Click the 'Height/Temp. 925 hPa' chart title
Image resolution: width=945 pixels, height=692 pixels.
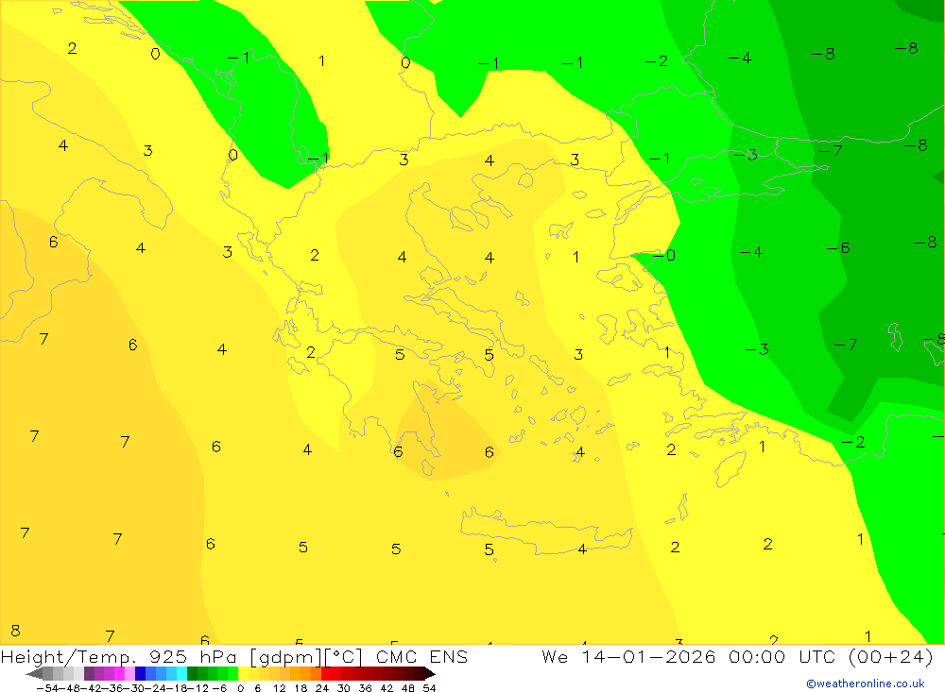pyautogui.click(x=121, y=656)
